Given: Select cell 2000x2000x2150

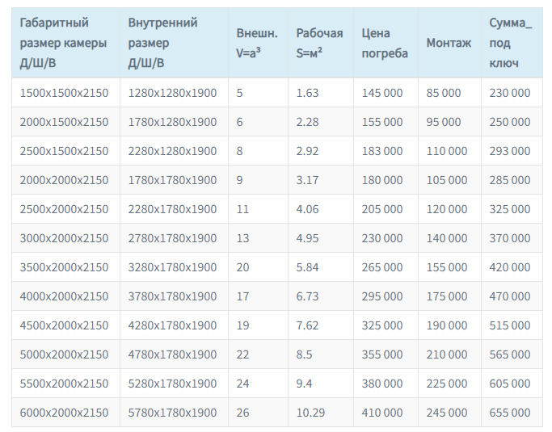Looking at the screenshot, I should point(64,180).
